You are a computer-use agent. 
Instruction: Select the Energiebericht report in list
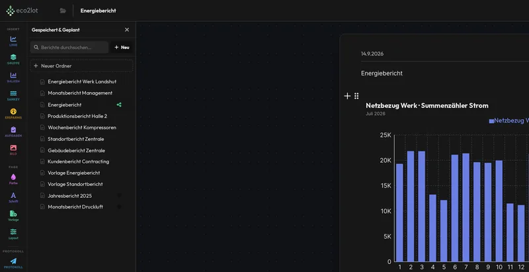point(64,105)
